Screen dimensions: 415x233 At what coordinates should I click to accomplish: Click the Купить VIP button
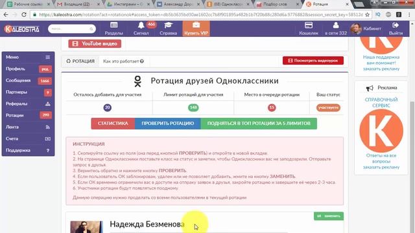point(196,28)
